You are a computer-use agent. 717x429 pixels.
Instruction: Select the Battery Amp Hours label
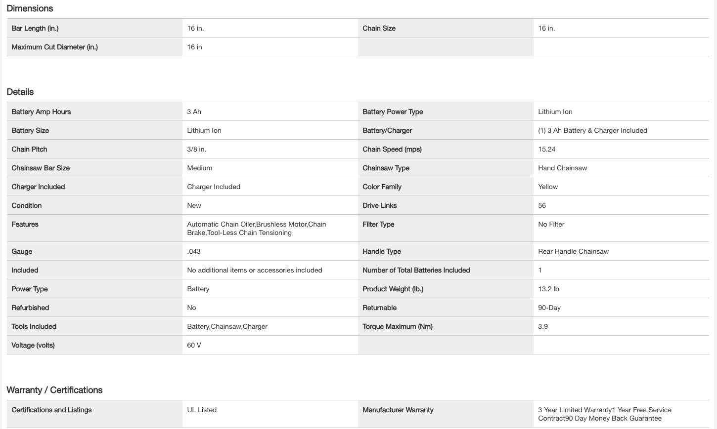(x=41, y=112)
